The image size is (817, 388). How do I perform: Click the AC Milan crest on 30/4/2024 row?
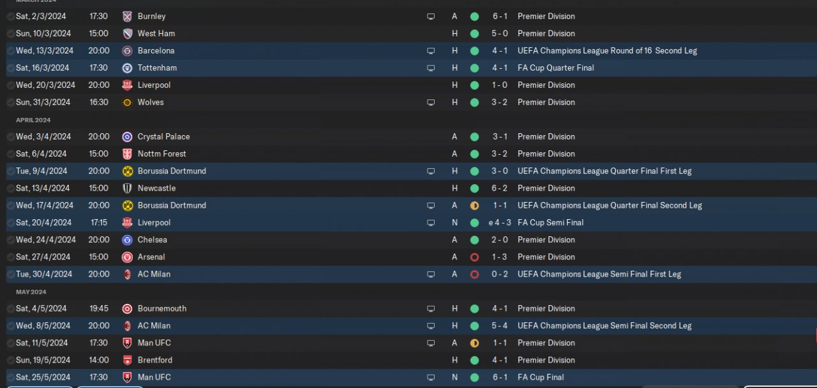127,274
